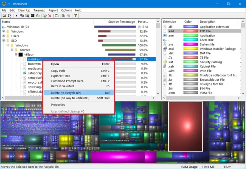Click the yellow .msi color swatch
The image size is (246, 169).
(x=191, y=49)
